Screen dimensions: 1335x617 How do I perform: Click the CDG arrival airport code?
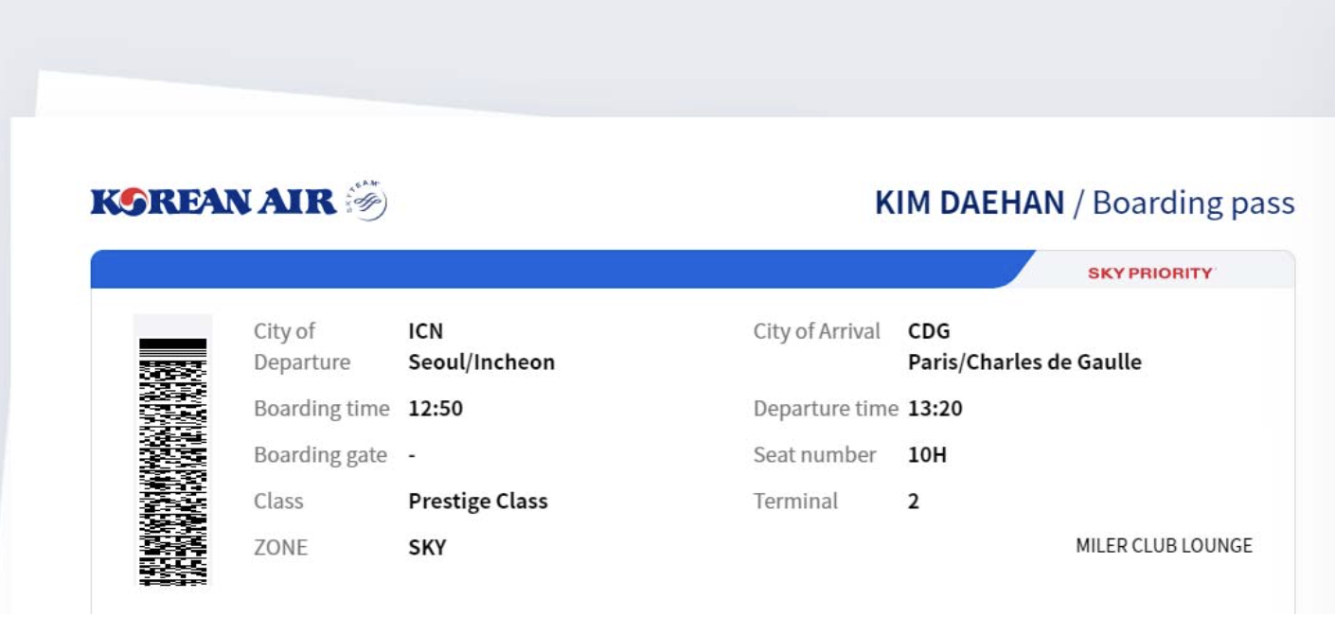point(929,331)
